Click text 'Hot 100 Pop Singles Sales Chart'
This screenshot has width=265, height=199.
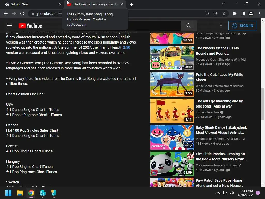pos(32,130)
